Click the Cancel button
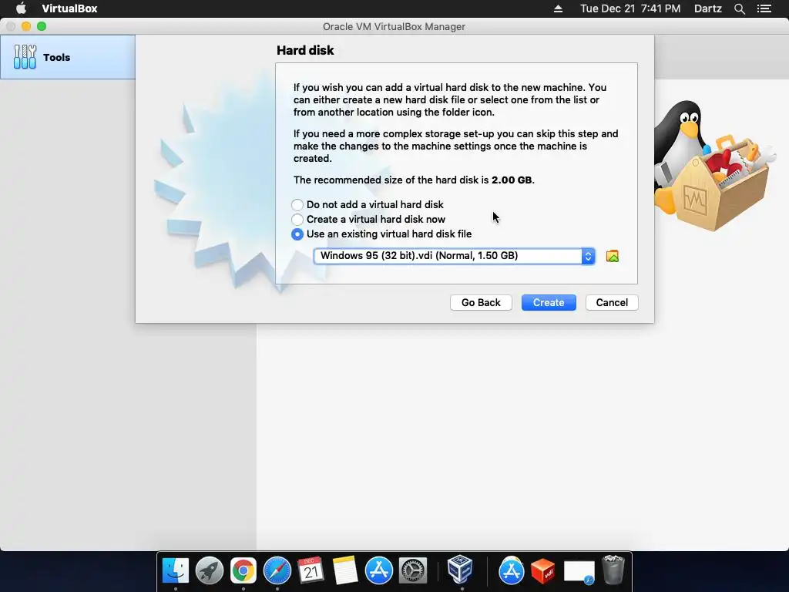This screenshot has height=592, width=789. click(612, 302)
